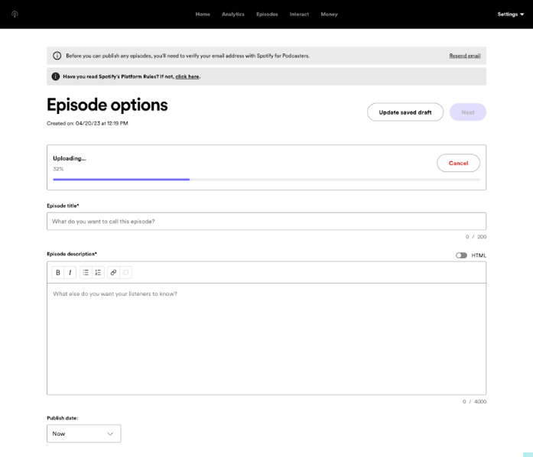Toggle italic text formatting

pyautogui.click(x=70, y=272)
